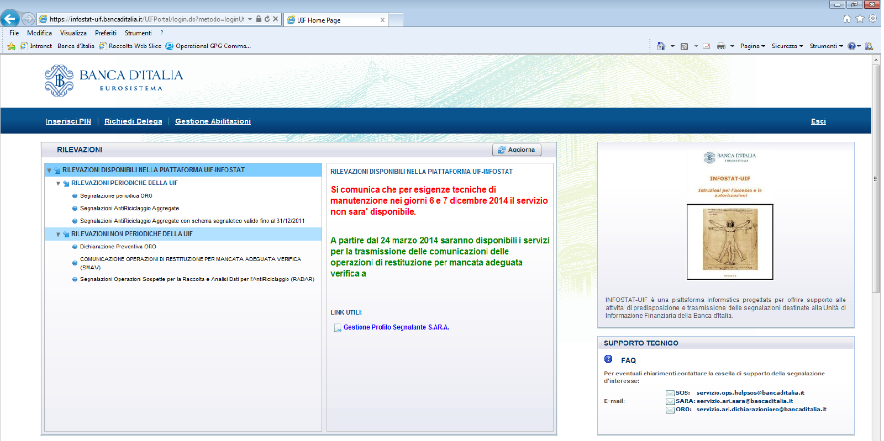Image resolution: width=884 pixels, height=441 pixels.
Task: Click the Home icon in command bar
Action: click(661, 46)
